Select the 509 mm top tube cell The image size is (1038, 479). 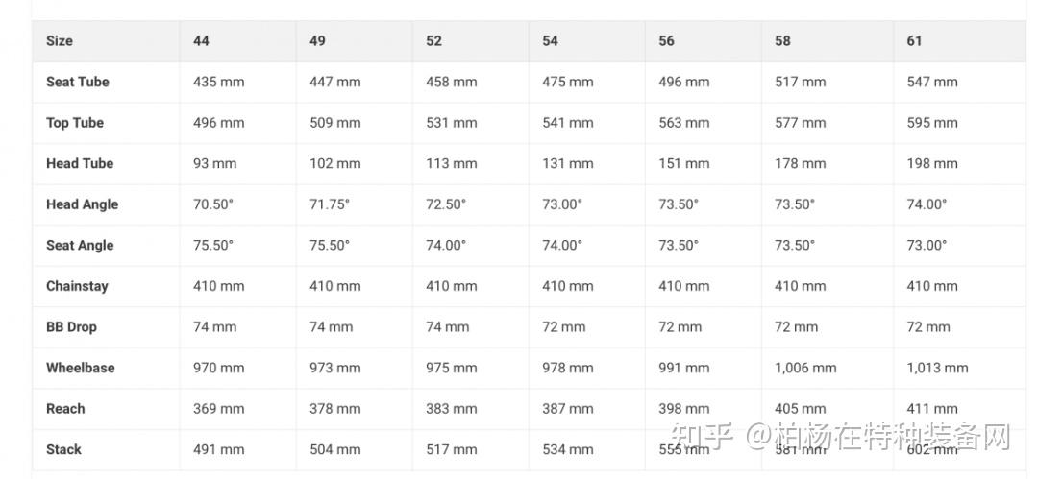335,123
